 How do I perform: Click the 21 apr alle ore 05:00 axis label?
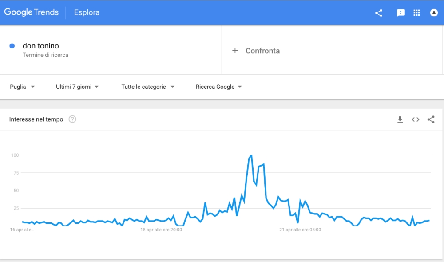pos(300,230)
